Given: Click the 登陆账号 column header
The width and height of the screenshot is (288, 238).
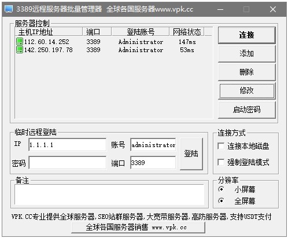Looking at the screenshot, I should coord(141,32).
